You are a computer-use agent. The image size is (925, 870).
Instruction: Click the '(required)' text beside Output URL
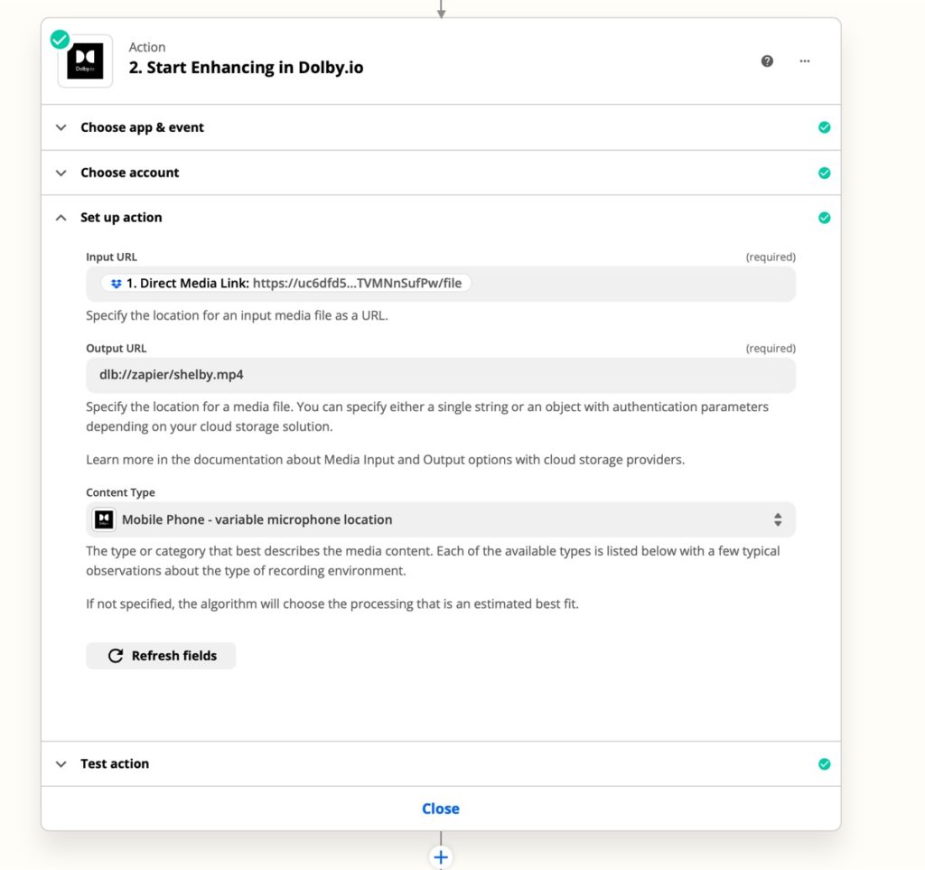point(771,349)
